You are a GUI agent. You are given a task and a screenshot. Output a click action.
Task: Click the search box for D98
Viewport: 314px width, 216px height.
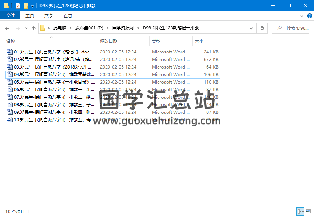291,28
